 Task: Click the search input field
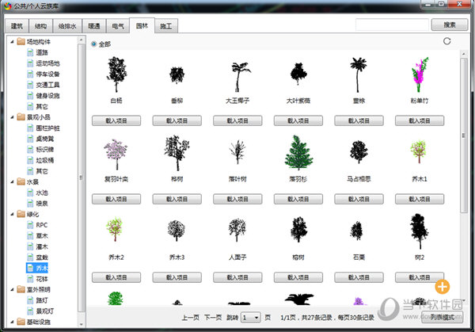[393, 25]
